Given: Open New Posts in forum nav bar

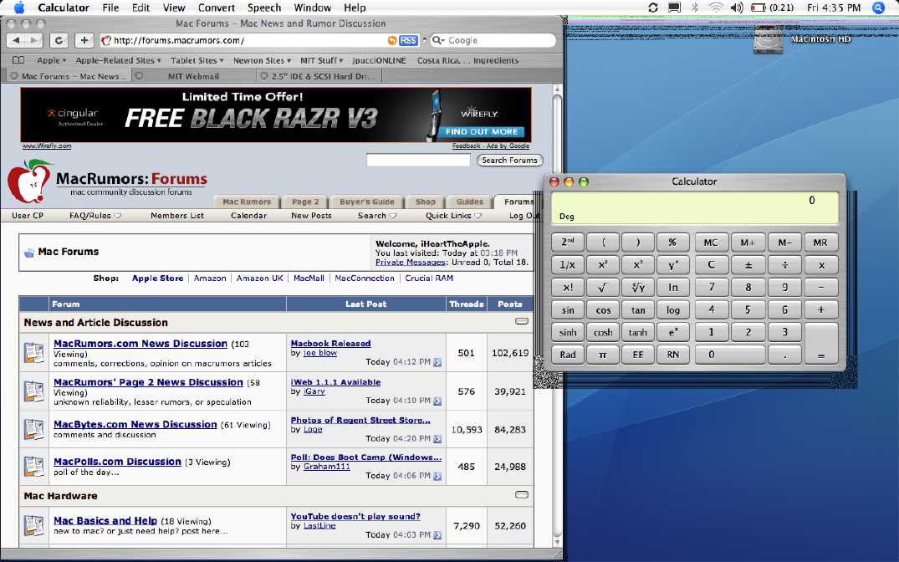Looking at the screenshot, I should pos(311,216).
